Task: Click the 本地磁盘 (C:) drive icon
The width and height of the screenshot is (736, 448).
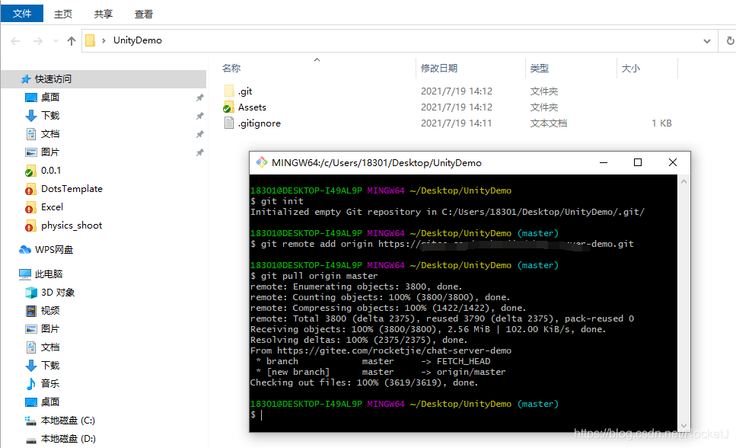Action: pos(31,421)
